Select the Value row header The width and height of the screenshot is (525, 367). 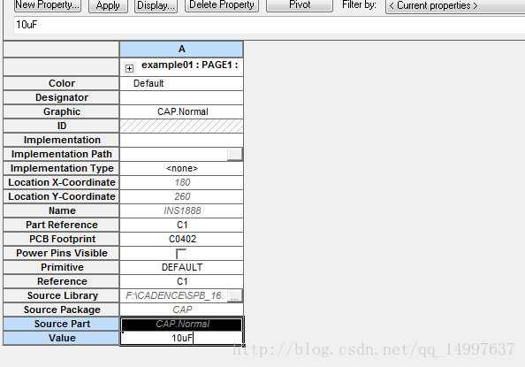61,338
